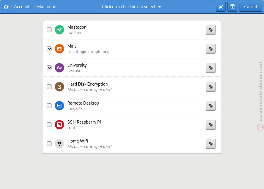Copy the University entry password
Screen dimensions: 264x189
[x=211, y=68]
